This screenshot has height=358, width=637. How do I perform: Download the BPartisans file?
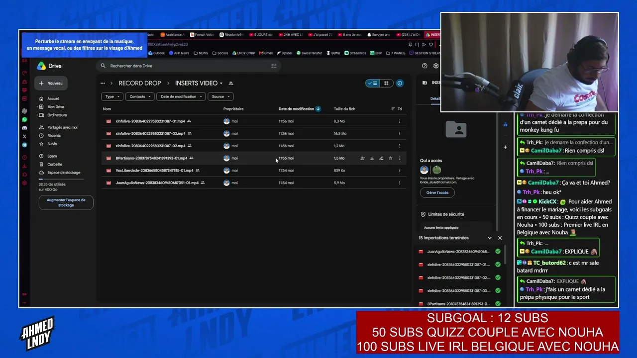[x=372, y=158]
